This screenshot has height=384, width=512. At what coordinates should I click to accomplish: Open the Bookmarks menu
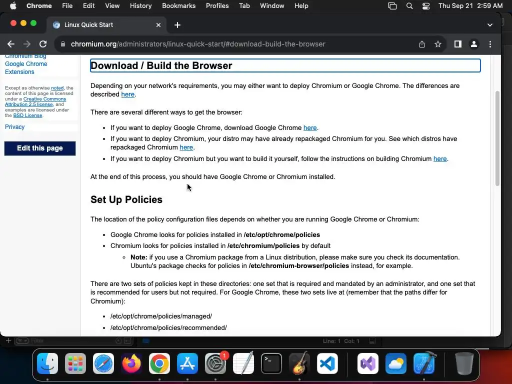pos(178,6)
